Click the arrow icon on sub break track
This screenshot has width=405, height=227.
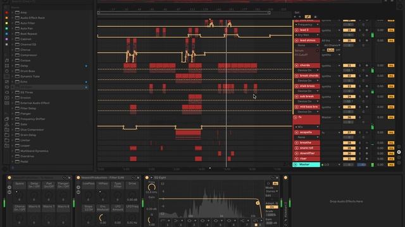click(297, 96)
